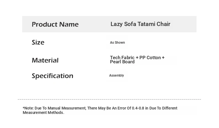
Task: Click the dashed divider line
Action: point(109,99)
